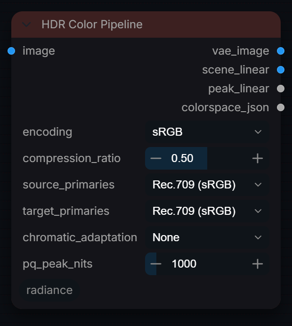Click the compression_ratio value 0.50

(182, 158)
